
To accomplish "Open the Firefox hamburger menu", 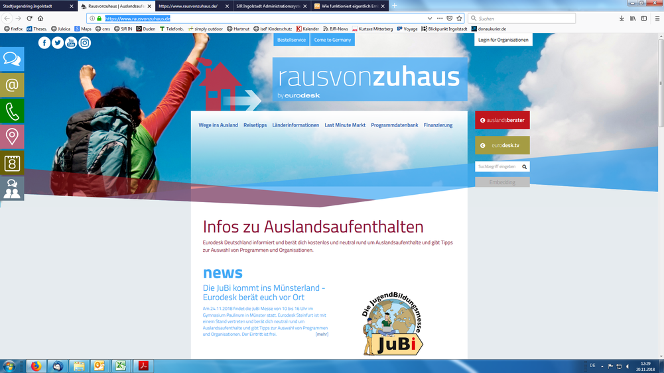I will click(657, 19).
